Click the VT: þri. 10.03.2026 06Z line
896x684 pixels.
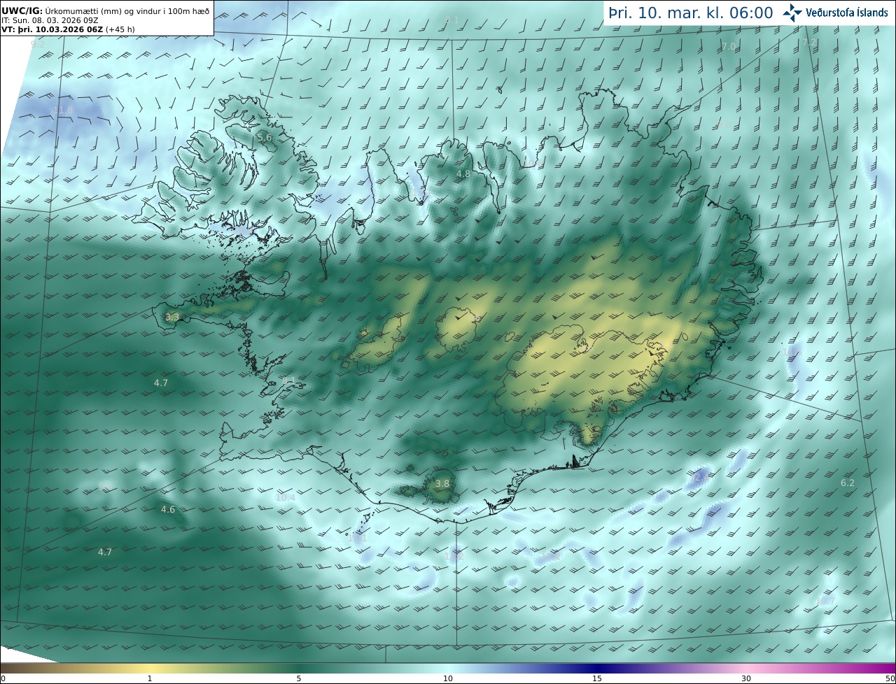coord(68,29)
